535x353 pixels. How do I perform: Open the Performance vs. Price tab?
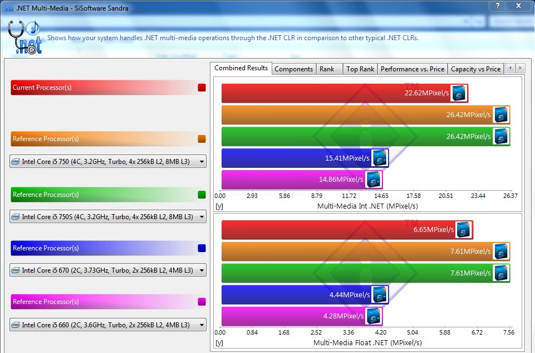pyautogui.click(x=412, y=69)
